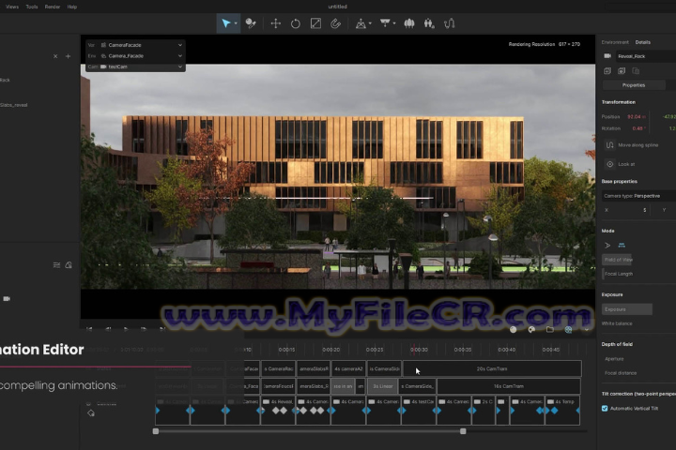Open the Properties tab button
Viewport: 676px width, 450px height.
pyautogui.click(x=634, y=85)
